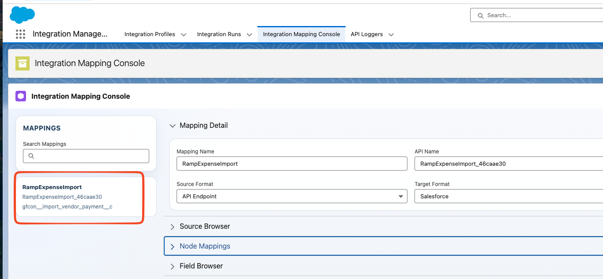The width and height of the screenshot is (603, 279).
Task: Open the API Loggers tab dropdown chevron
Action: tap(391, 34)
